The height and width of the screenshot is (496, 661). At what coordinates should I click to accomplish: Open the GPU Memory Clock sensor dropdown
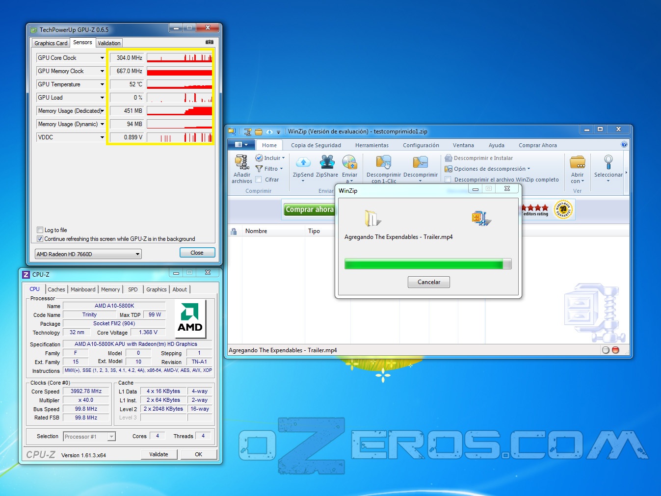tap(102, 71)
